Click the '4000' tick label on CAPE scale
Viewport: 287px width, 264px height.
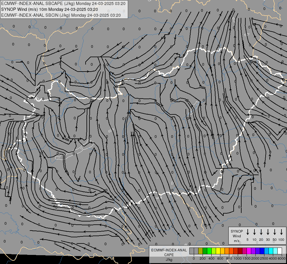click(273, 258)
